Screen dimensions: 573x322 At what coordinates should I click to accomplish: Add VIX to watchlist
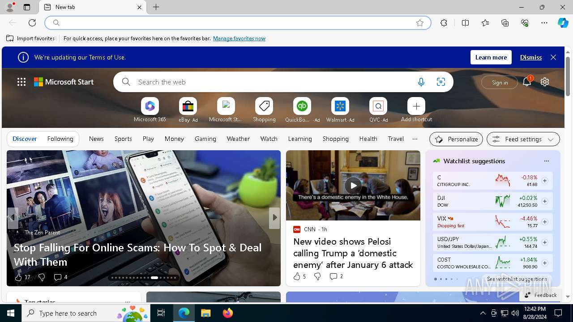coord(545,222)
